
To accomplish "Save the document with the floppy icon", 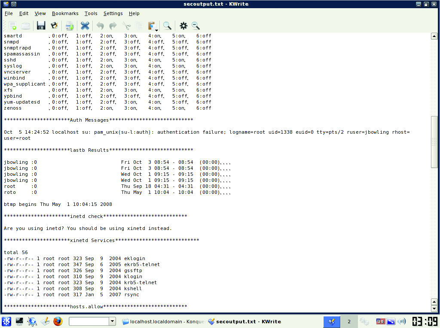I will tap(41, 26).
